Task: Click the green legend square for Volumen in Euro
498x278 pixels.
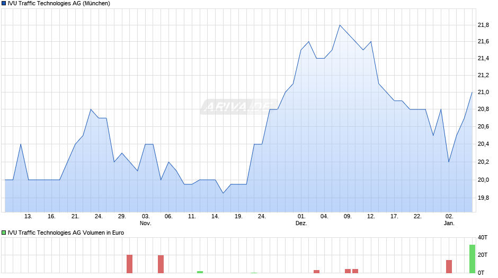Action: pyautogui.click(x=4, y=233)
